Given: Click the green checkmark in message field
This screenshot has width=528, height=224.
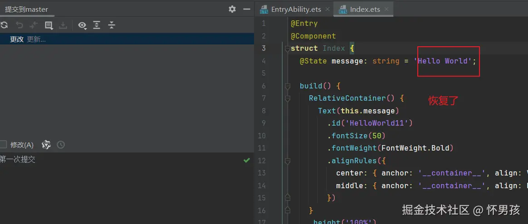Looking at the screenshot, I should (247, 161).
